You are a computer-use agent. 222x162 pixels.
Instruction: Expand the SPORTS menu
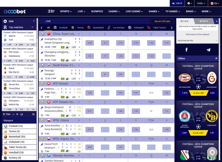pos(66,11)
